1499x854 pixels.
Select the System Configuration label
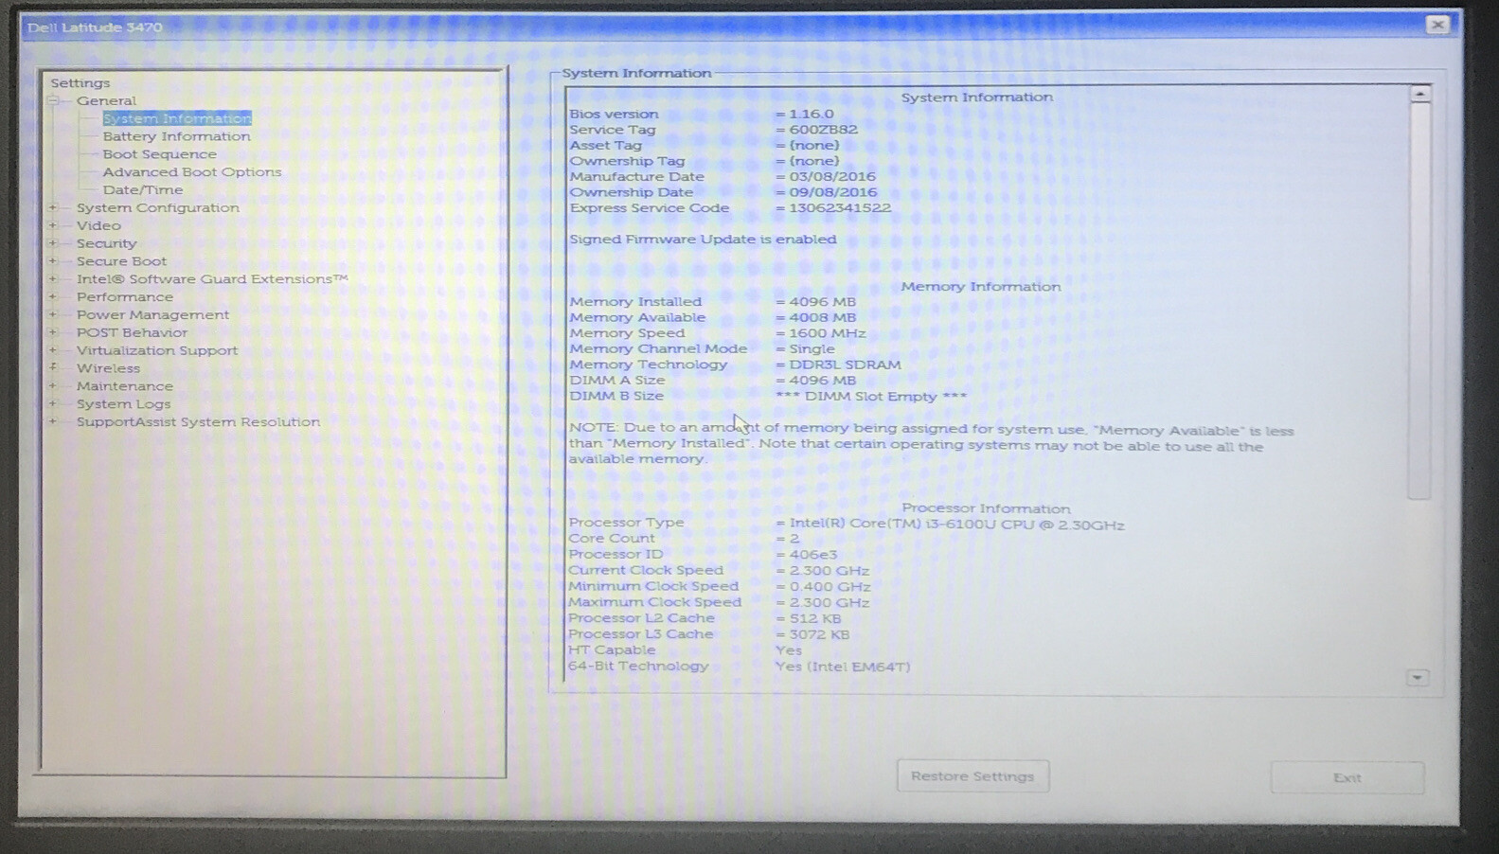pyautogui.click(x=157, y=207)
